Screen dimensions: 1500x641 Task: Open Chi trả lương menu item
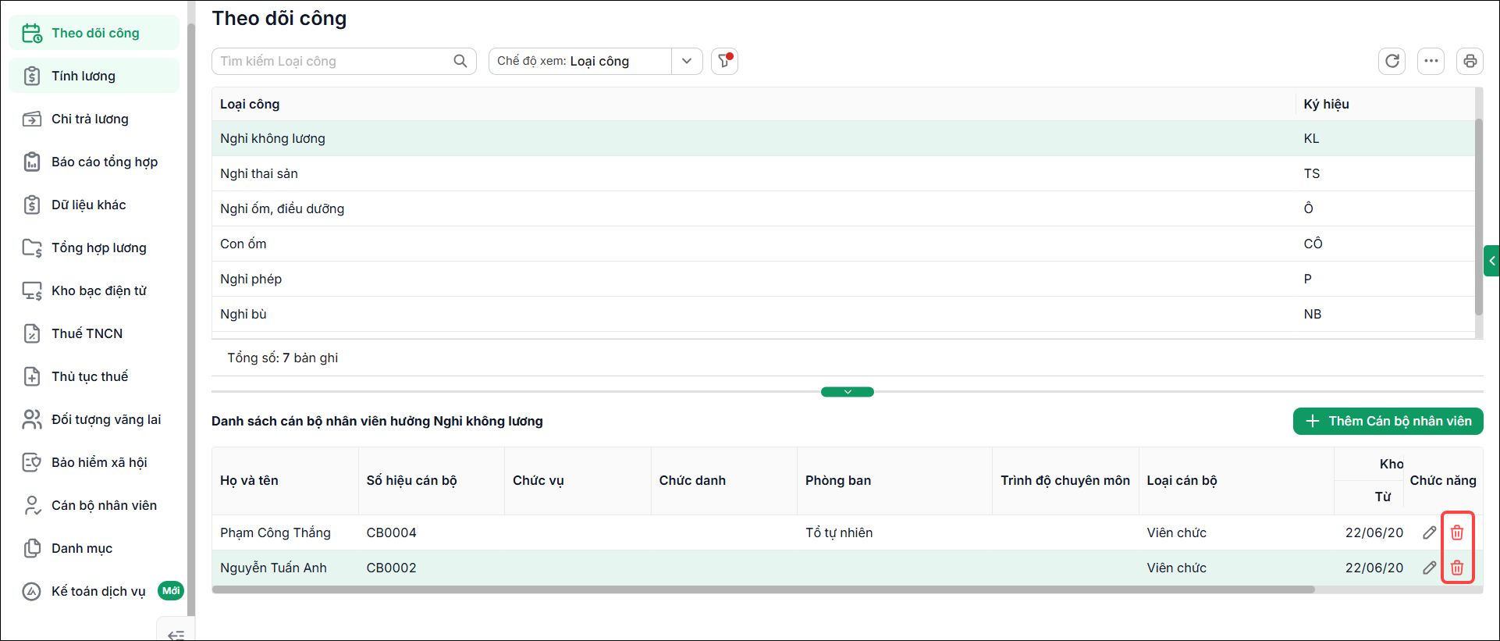coord(94,119)
